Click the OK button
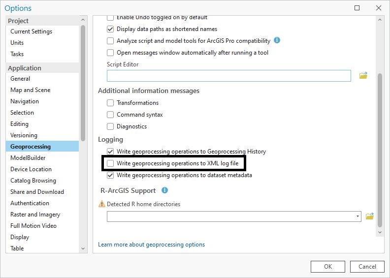The height and width of the screenshot is (278, 390). pyautogui.click(x=327, y=267)
